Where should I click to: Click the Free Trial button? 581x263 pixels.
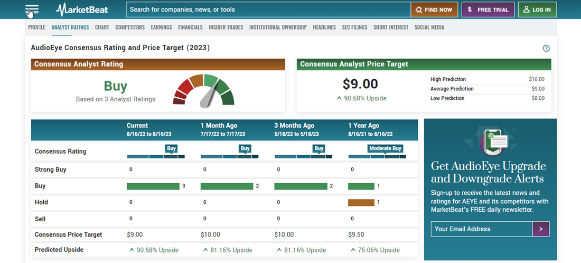pos(488,10)
